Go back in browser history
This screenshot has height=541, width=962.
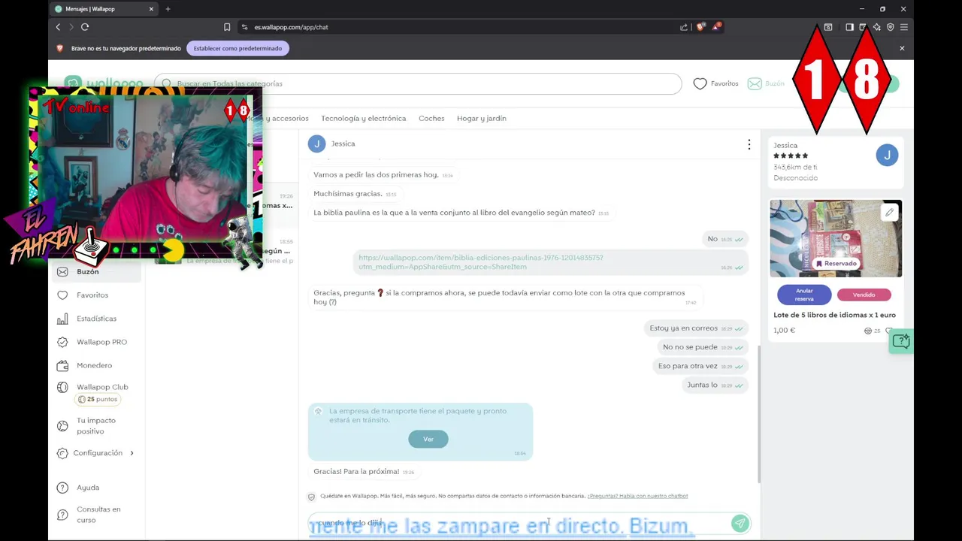tap(58, 27)
